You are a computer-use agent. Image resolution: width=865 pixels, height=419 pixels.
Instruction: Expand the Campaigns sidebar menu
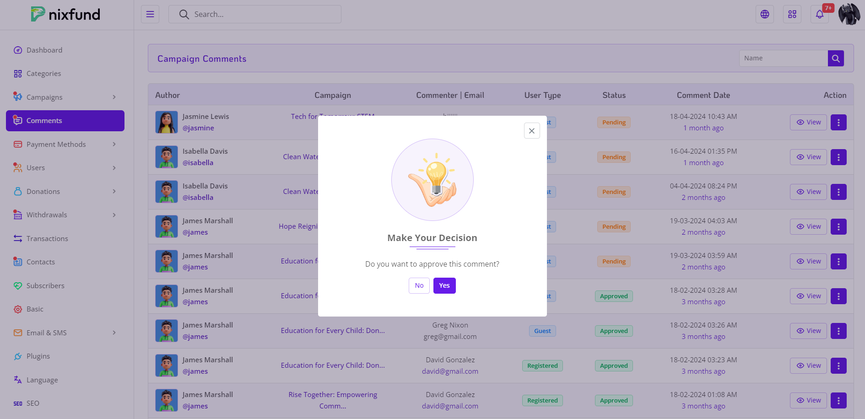click(x=65, y=97)
